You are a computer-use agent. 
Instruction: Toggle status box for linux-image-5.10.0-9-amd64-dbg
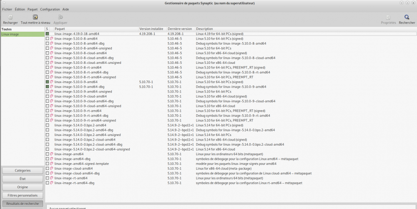48,87
